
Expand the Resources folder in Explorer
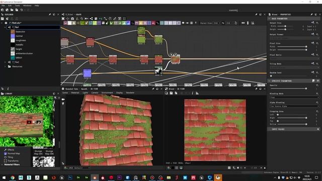click(x=5, y=66)
